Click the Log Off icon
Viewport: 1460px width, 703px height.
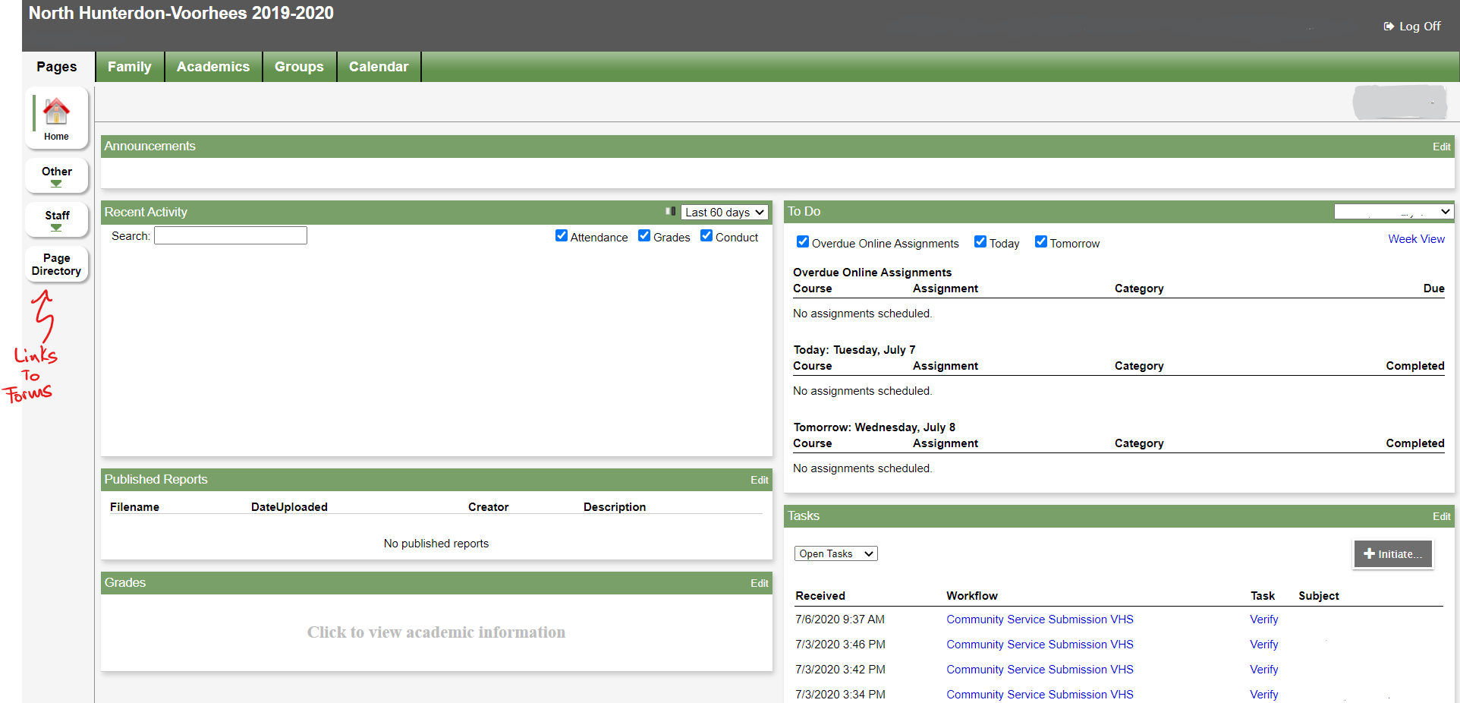click(x=1388, y=27)
